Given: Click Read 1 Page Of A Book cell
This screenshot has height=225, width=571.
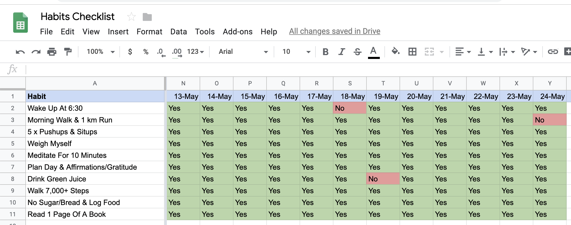Looking at the screenshot, I should [95, 214].
